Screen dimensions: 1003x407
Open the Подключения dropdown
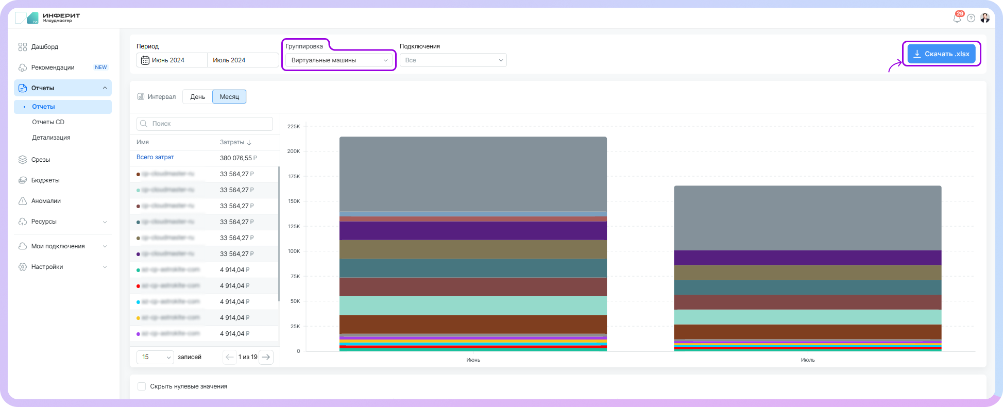pos(453,60)
